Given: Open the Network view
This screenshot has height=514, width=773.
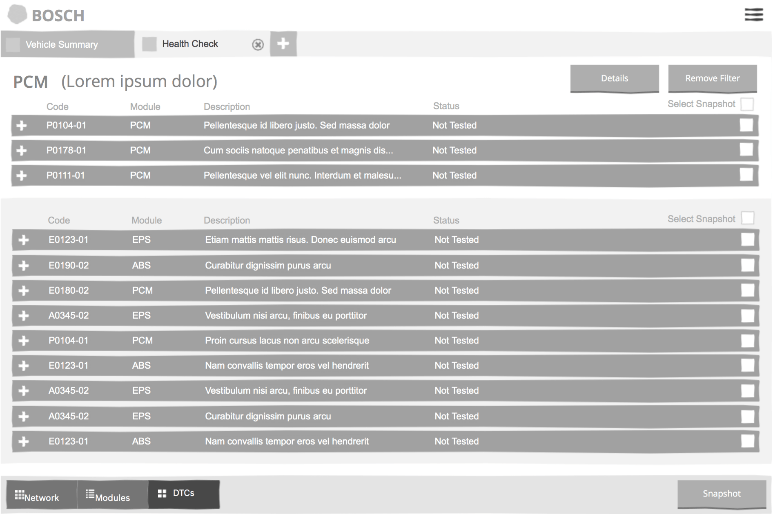Looking at the screenshot, I should tap(42, 494).
